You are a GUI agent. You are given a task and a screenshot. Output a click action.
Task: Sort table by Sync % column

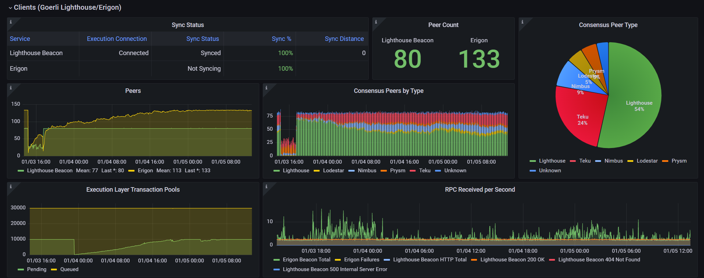pos(281,39)
